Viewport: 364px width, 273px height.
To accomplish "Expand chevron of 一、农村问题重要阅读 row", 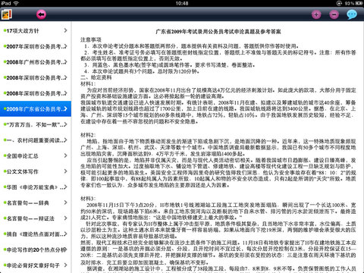I will 65,140.
